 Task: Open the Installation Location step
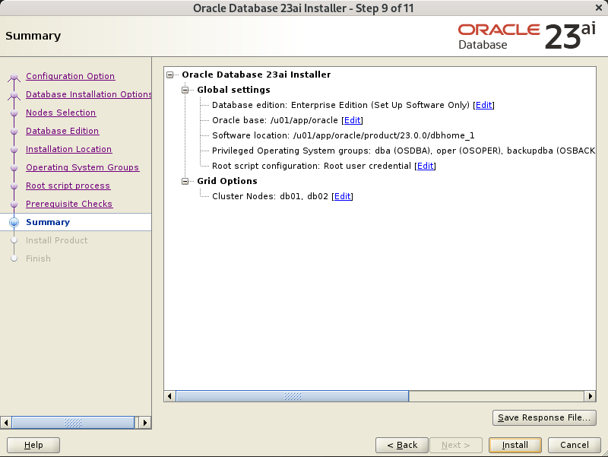pos(68,149)
